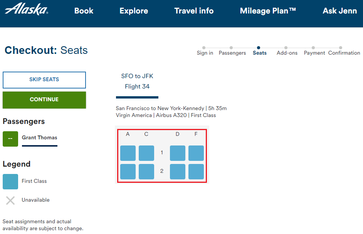Choose seat 2C
This screenshot has width=363, height=234.
pos(146,172)
